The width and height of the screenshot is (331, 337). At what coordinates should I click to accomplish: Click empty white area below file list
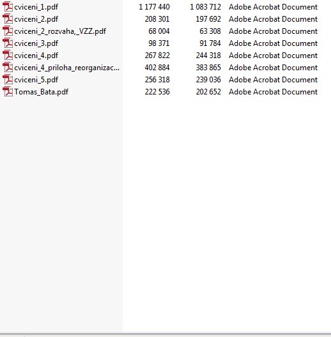point(226,215)
